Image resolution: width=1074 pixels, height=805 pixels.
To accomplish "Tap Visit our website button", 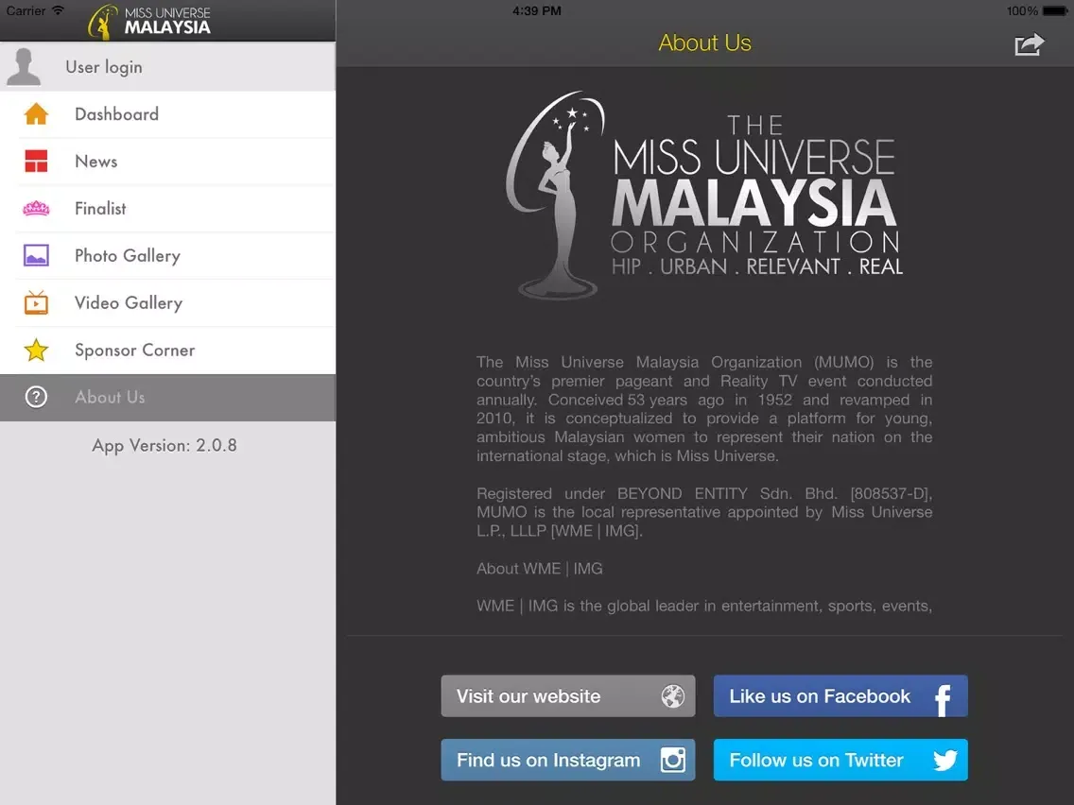I will point(568,696).
